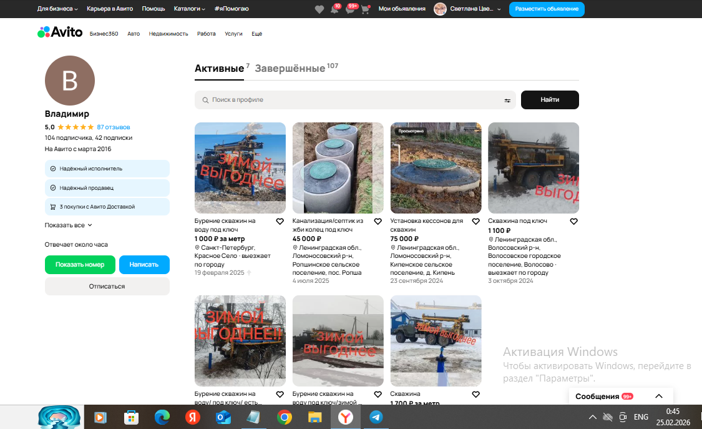
Task: Open messages chat bubble icon in header
Action: coord(350,9)
